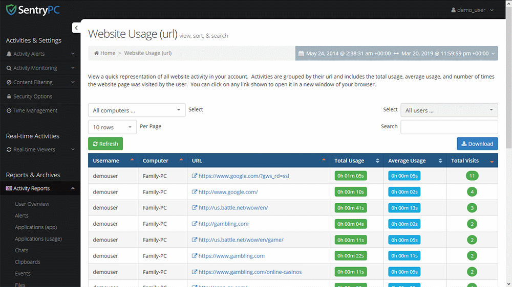Viewport: 512px width, 287px height.
Task: Click into the Search input field
Action: [x=449, y=127]
